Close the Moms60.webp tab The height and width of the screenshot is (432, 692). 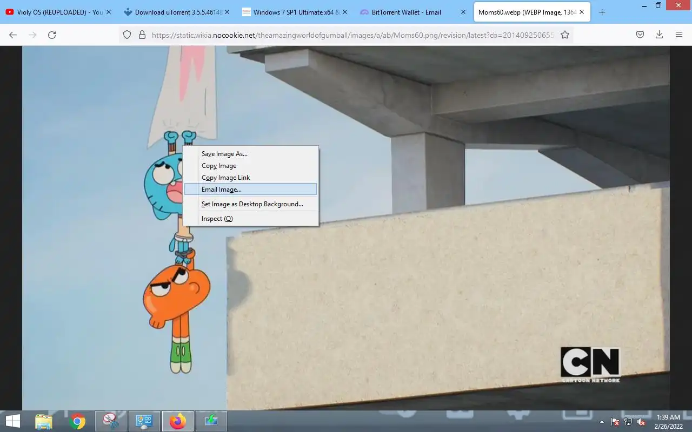pyautogui.click(x=581, y=12)
